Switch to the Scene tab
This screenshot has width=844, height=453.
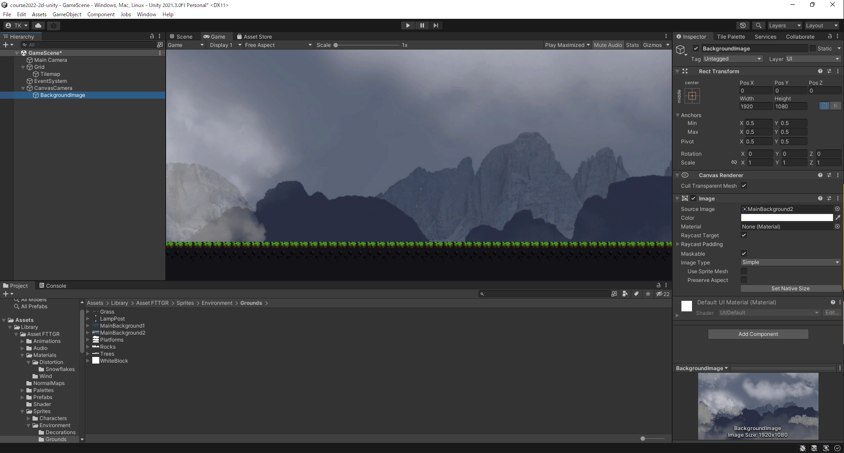[181, 36]
